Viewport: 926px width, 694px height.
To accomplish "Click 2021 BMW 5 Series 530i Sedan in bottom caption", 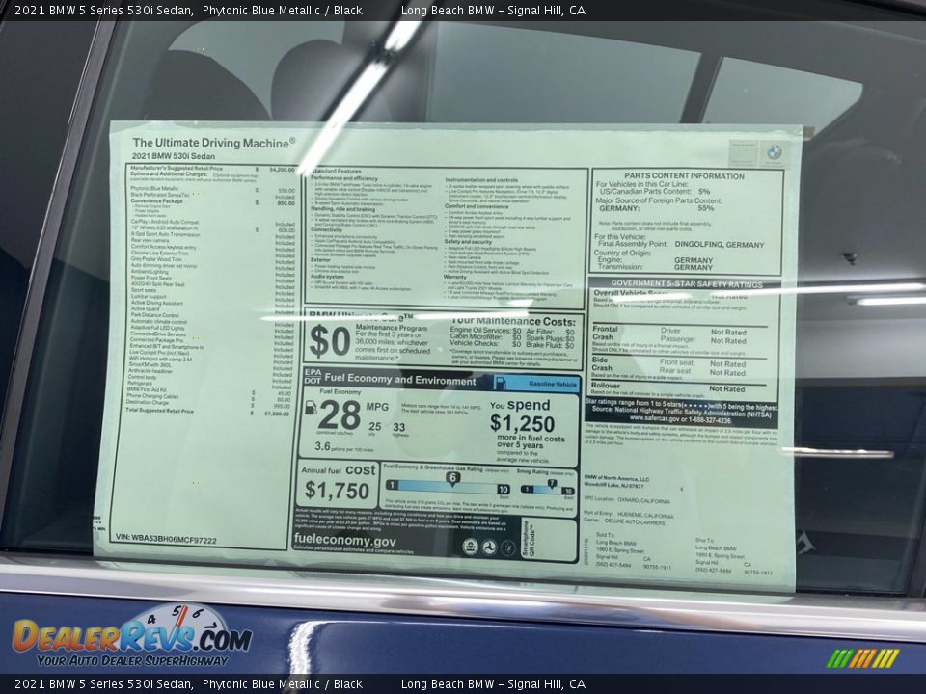I will (104, 684).
